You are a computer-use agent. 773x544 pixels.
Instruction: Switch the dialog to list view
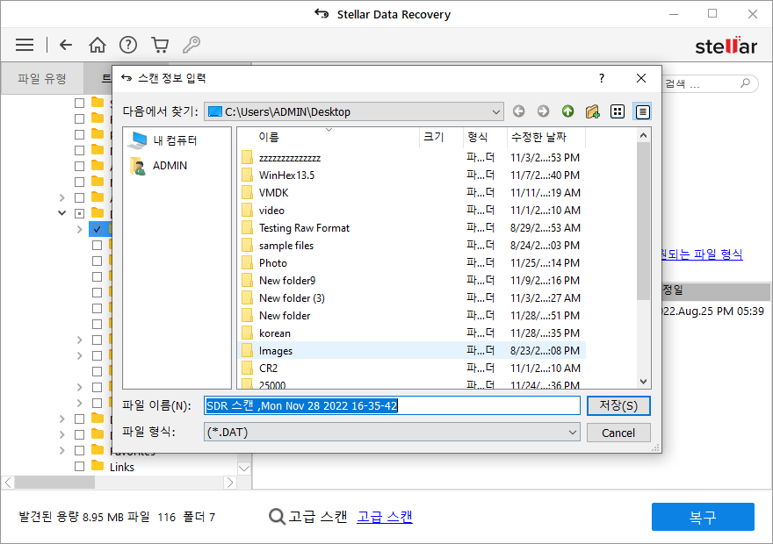[618, 111]
